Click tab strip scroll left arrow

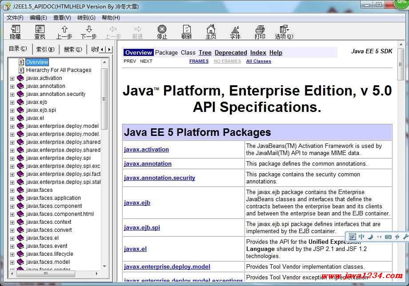click(x=102, y=49)
